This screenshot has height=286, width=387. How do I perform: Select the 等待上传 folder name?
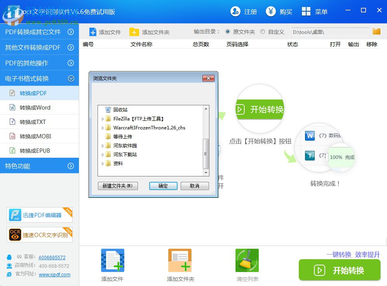(x=123, y=136)
